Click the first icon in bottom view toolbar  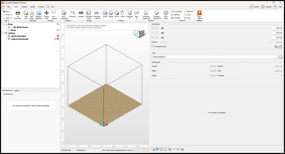pyautogui.click(x=153, y=149)
